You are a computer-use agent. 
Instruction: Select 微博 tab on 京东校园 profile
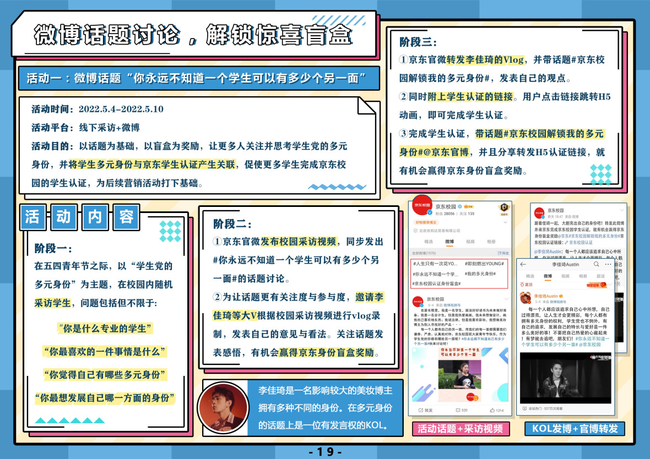tap(449, 242)
